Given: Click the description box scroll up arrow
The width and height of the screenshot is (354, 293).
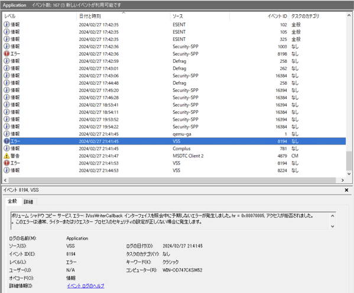Looking at the screenshot, I should point(333,215).
